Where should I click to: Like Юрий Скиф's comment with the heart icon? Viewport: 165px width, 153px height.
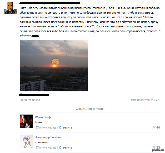[x=154, y=127]
